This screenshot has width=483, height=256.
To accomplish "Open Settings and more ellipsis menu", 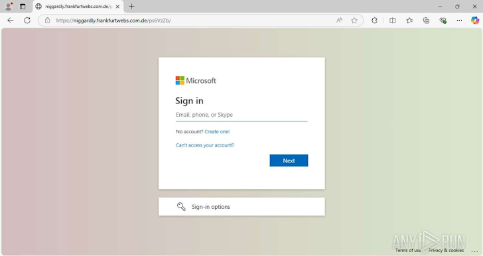I will coord(459,21).
